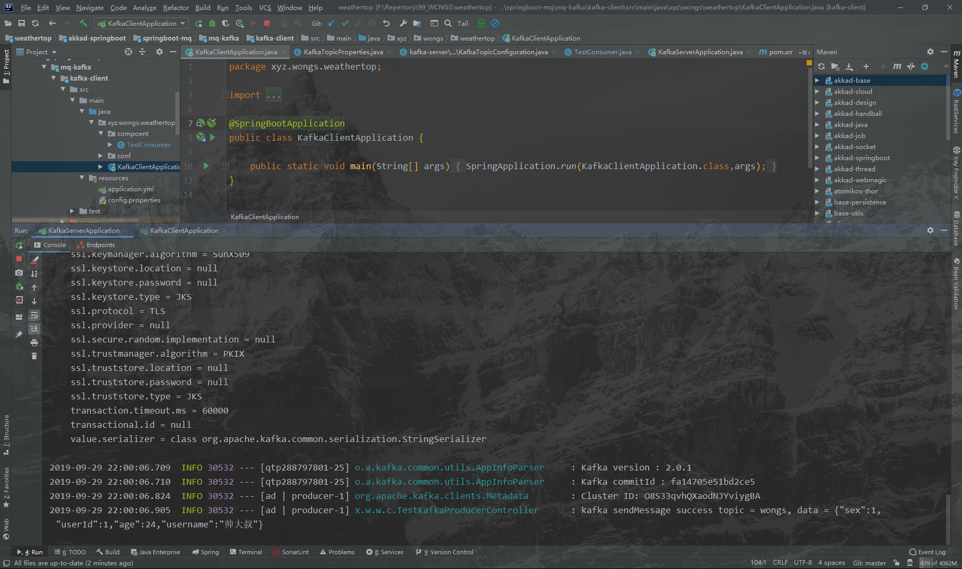Image resolution: width=962 pixels, height=569 pixels.
Task: Open the Spring tool window
Action: point(205,552)
